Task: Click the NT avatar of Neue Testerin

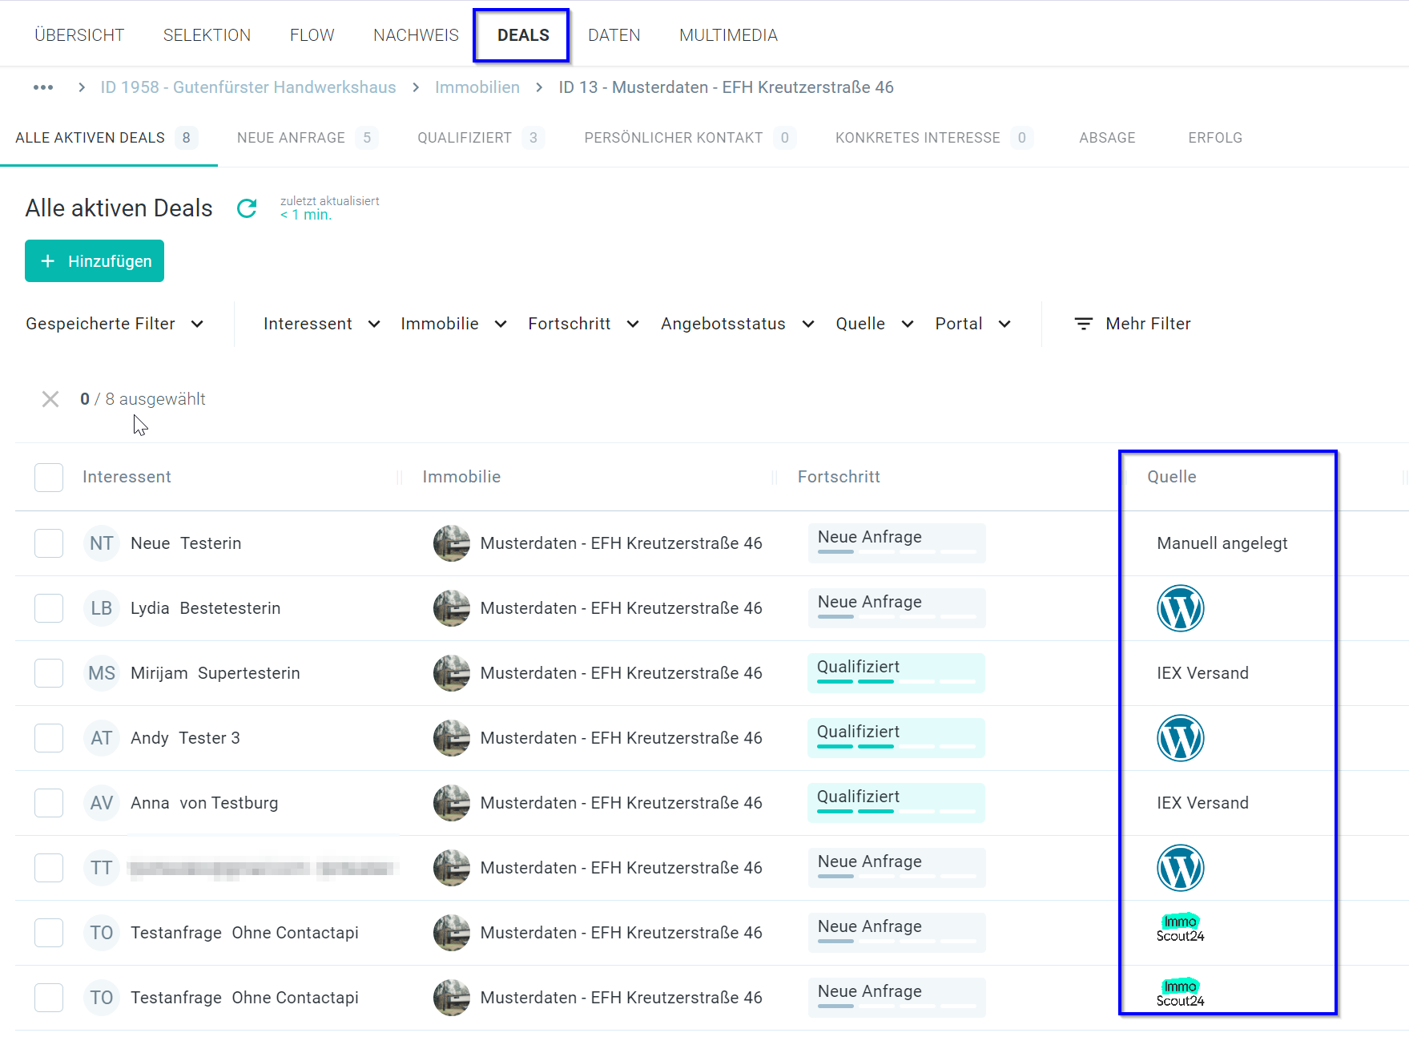Action: tap(101, 543)
